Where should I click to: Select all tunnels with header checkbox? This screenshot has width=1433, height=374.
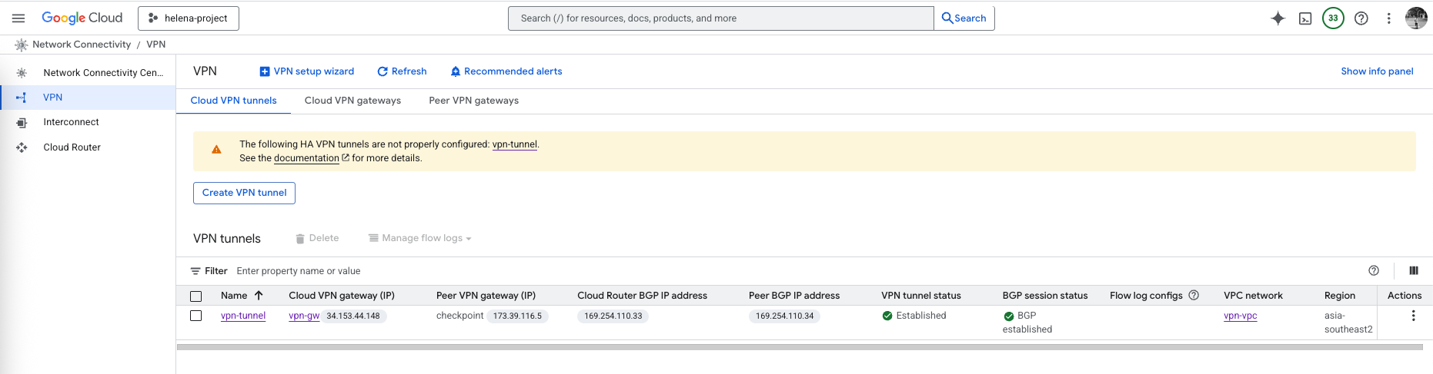(x=196, y=296)
